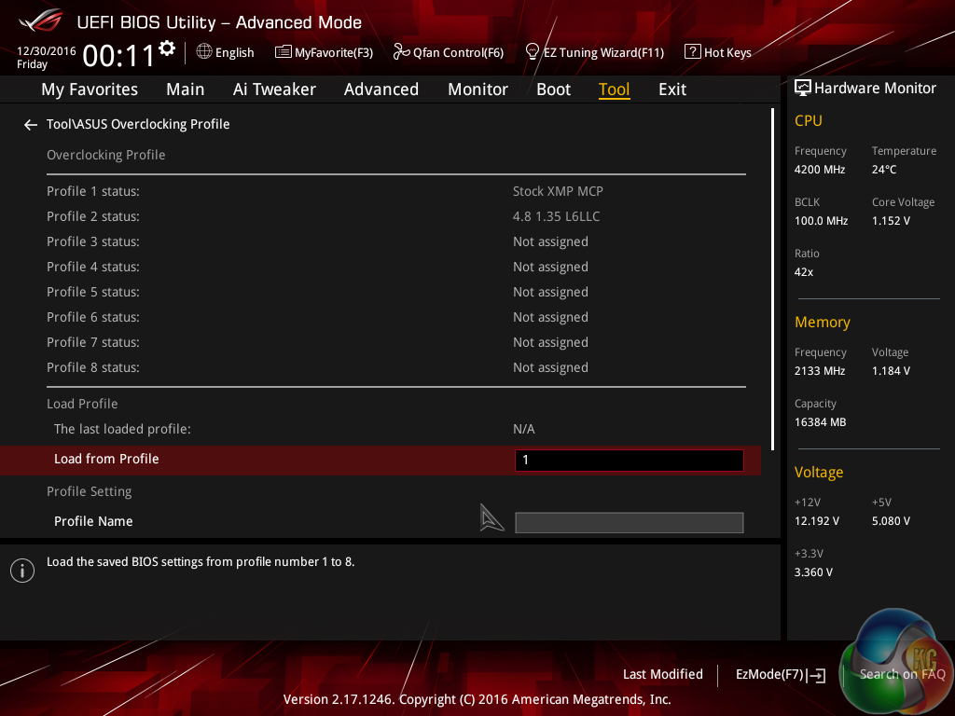Go to the Boot tab
This screenshot has height=716, width=955.
coord(553,89)
